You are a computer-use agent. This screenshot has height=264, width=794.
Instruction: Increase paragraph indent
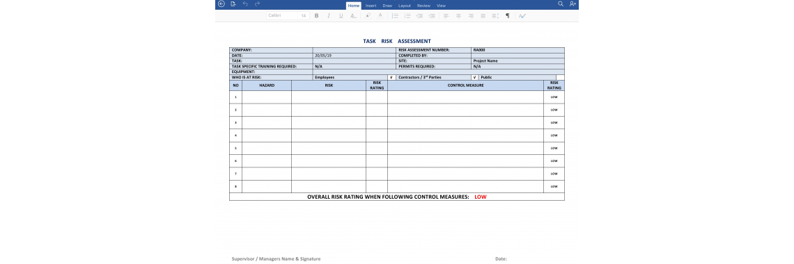tap(431, 16)
